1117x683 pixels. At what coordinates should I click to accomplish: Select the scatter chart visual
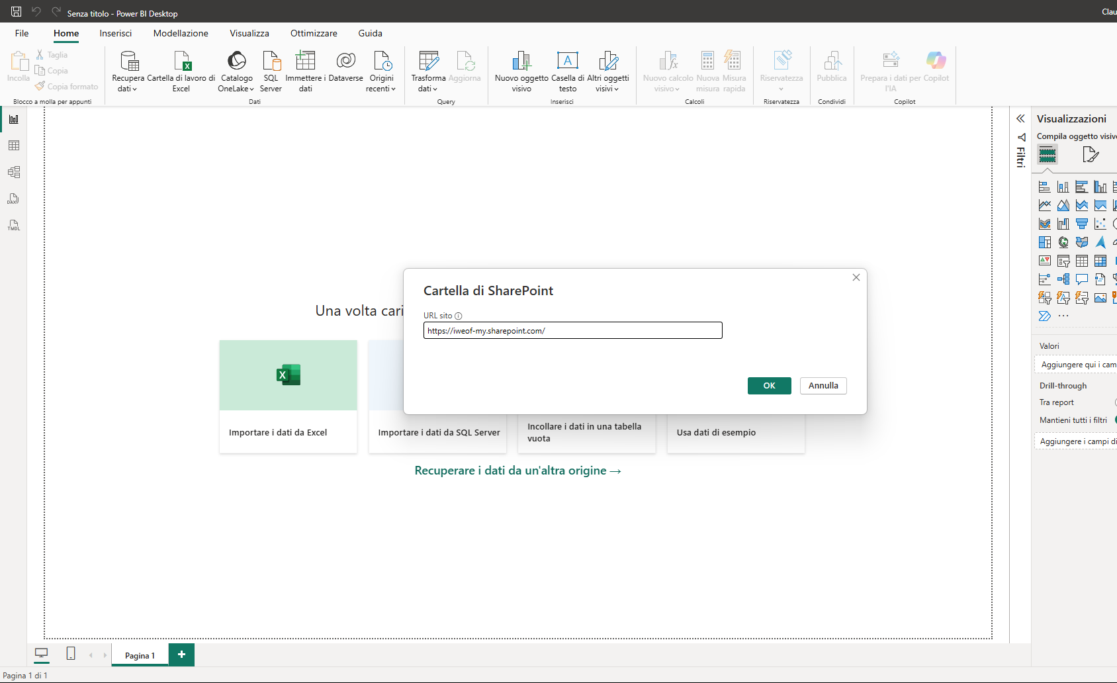tap(1100, 224)
